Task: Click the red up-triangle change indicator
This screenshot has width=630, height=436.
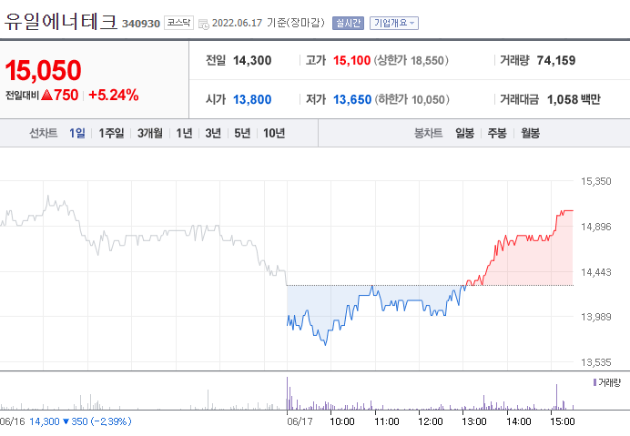Action: click(47, 96)
